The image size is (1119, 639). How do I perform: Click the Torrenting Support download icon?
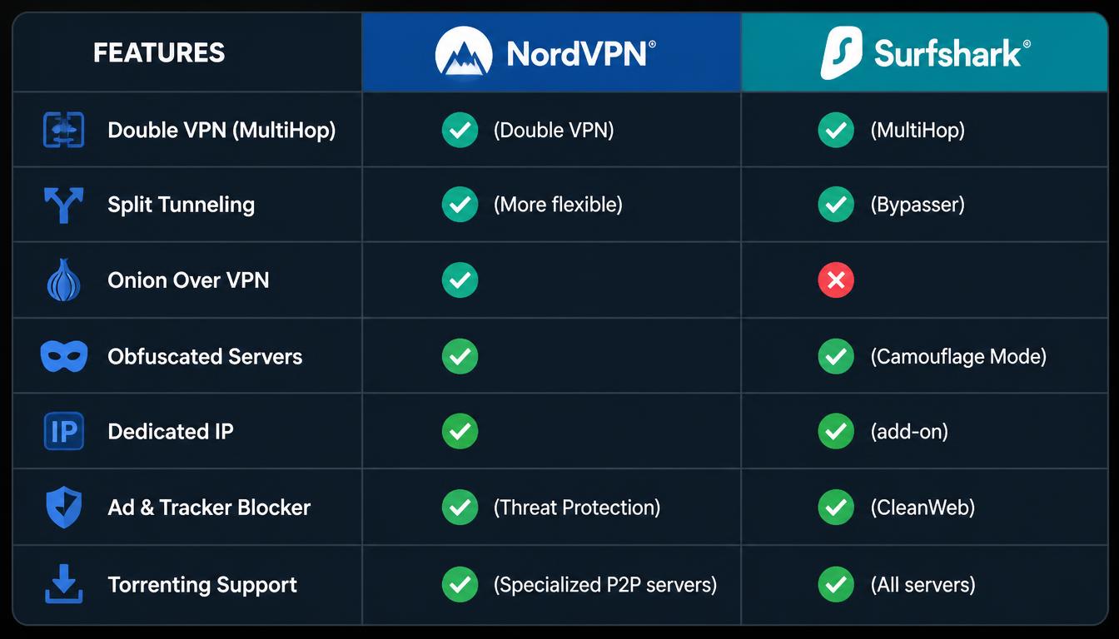click(x=64, y=584)
